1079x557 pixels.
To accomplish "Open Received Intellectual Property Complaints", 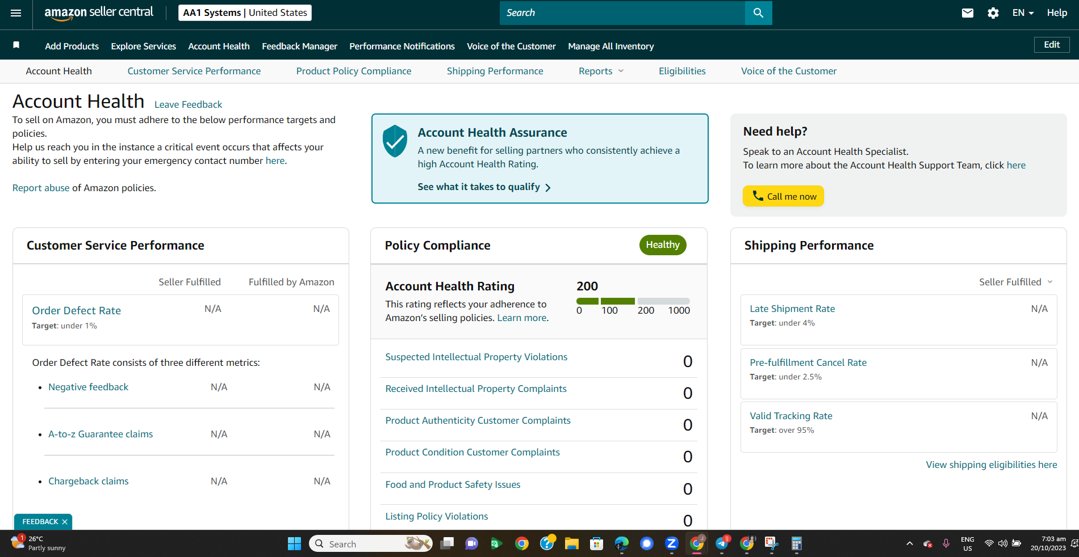I will click(x=476, y=389).
